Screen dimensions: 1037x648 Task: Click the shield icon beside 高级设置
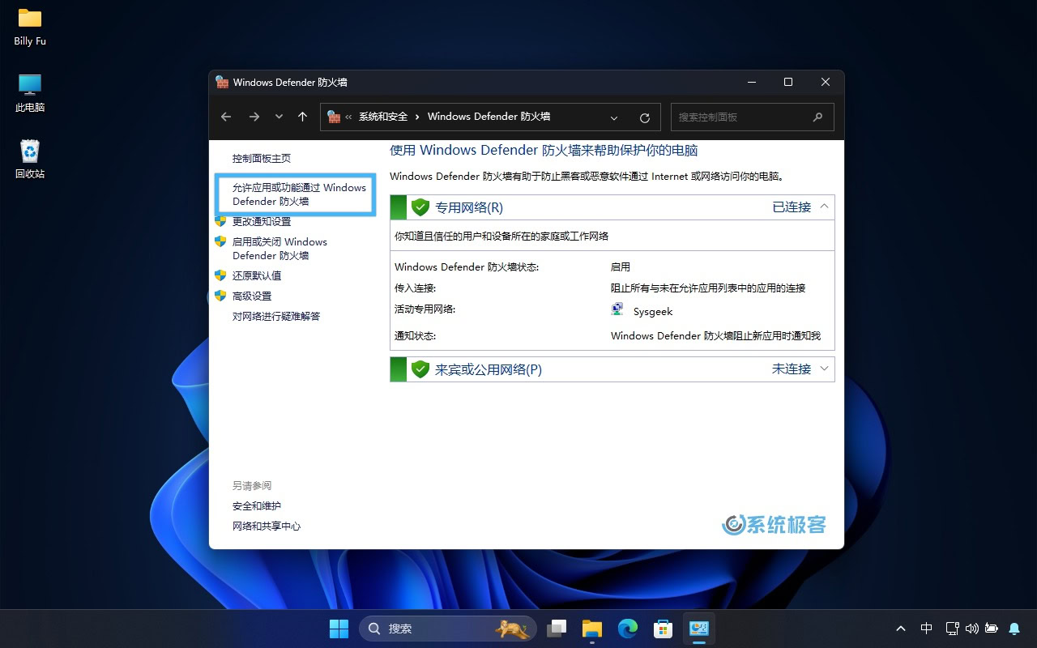click(220, 296)
